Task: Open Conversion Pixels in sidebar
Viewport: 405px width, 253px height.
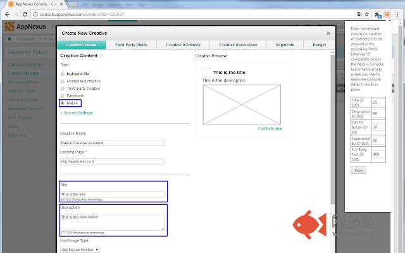Action: tap(23, 82)
